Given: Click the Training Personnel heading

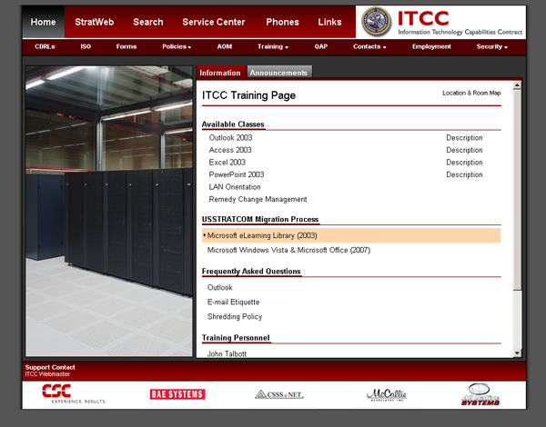Looking at the screenshot, I should (x=236, y=338).
